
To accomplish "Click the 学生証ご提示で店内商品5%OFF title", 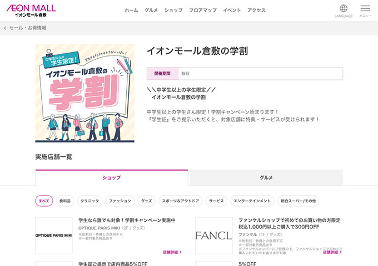I will (x=113, y=264).
